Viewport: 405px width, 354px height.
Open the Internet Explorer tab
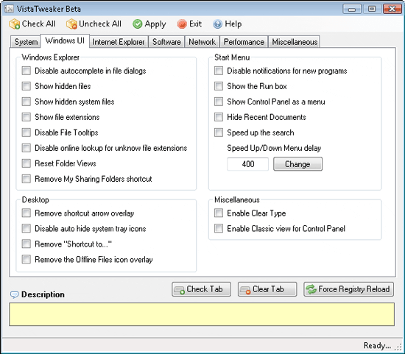[x=119, y=42]
